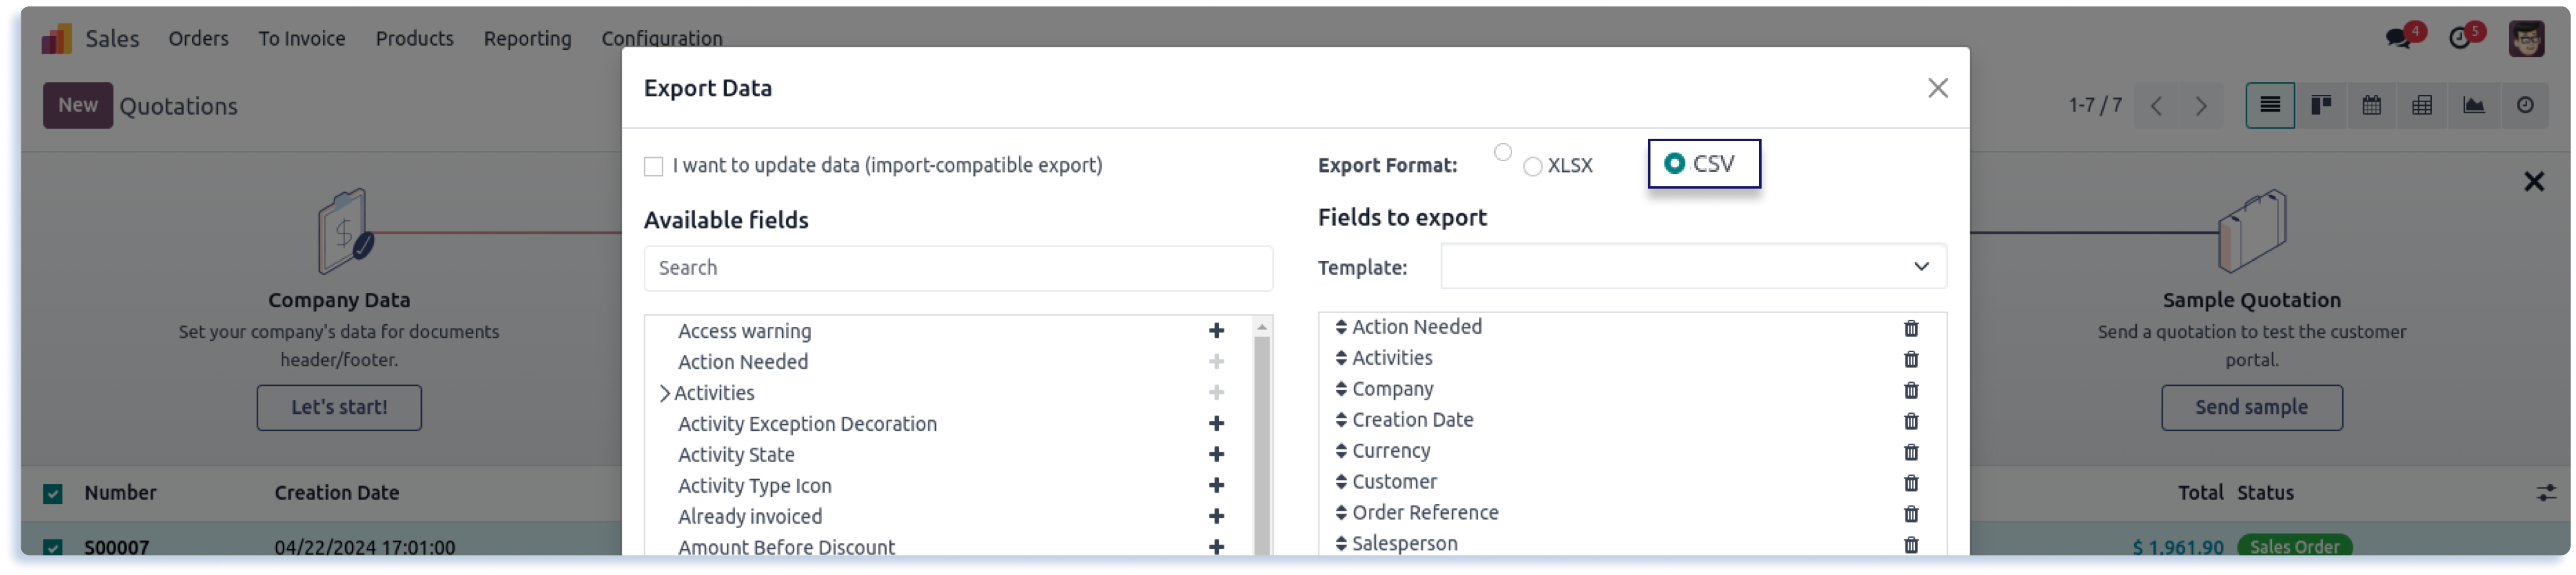
Task: Remove Salesperson from export list
Action: click(x=1910, y=545)
